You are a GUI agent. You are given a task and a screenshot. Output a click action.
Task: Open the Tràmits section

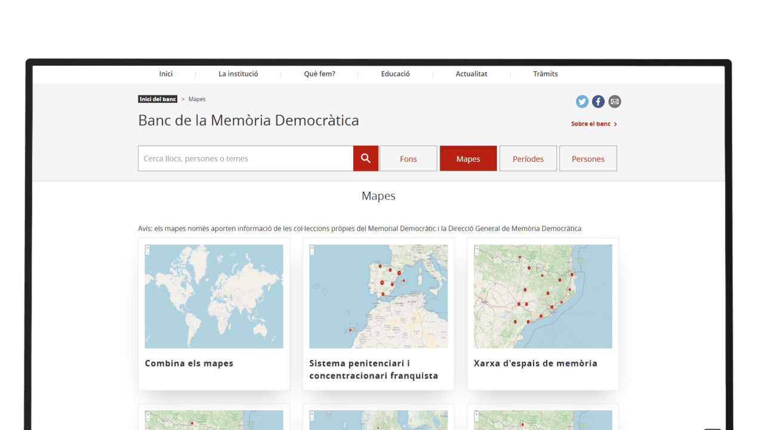click(x=546, y=73)
